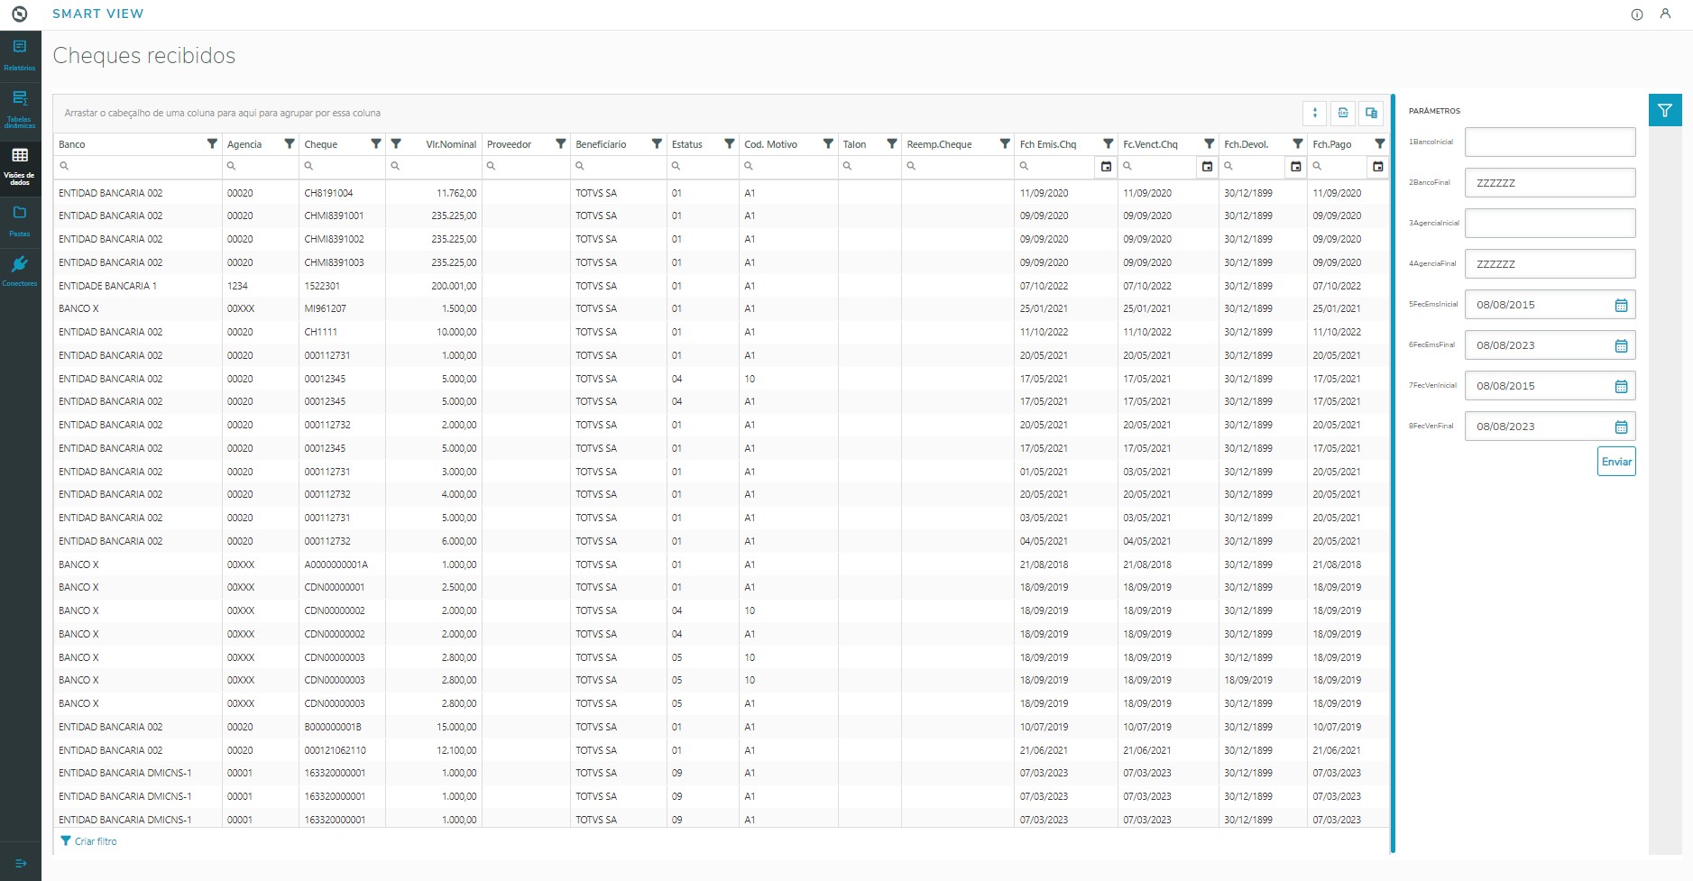The height and width of the screenshot is (881, 1693).
Task: Open date picker in Fch.Pago filter row
Action: 1378,167
